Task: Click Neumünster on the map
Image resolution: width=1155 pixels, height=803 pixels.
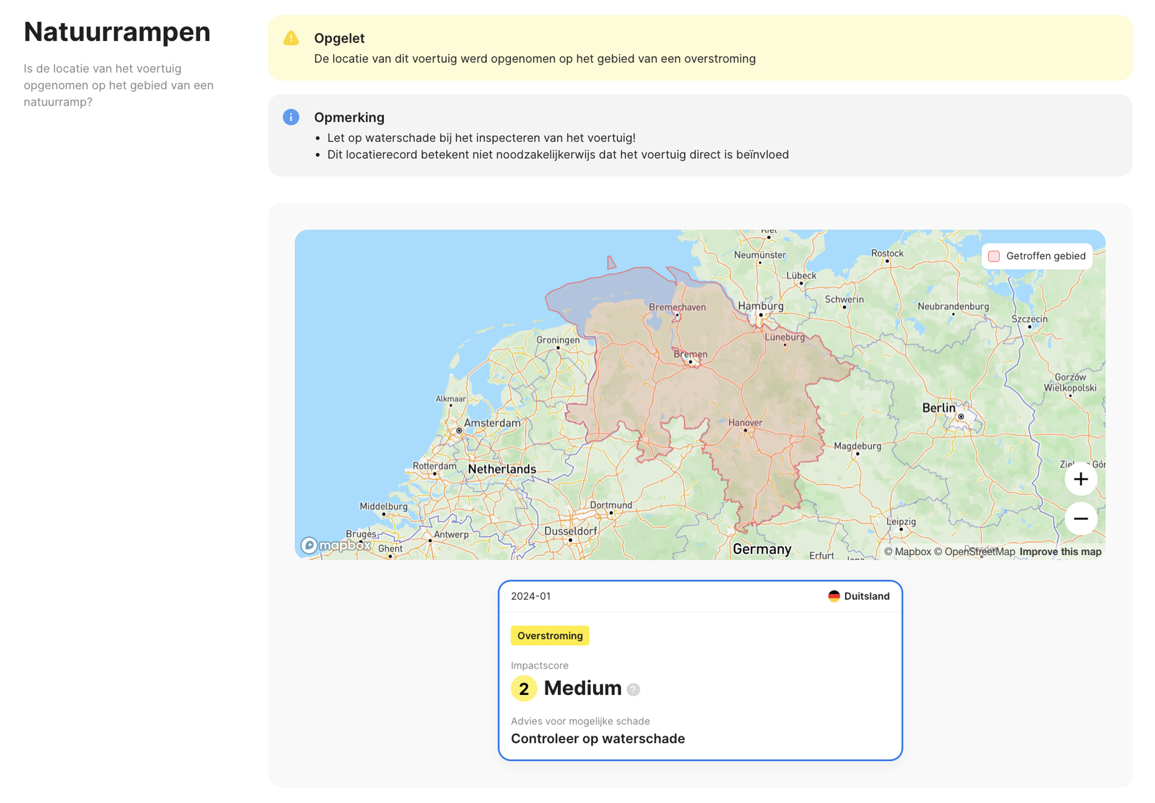Action: 759,255
